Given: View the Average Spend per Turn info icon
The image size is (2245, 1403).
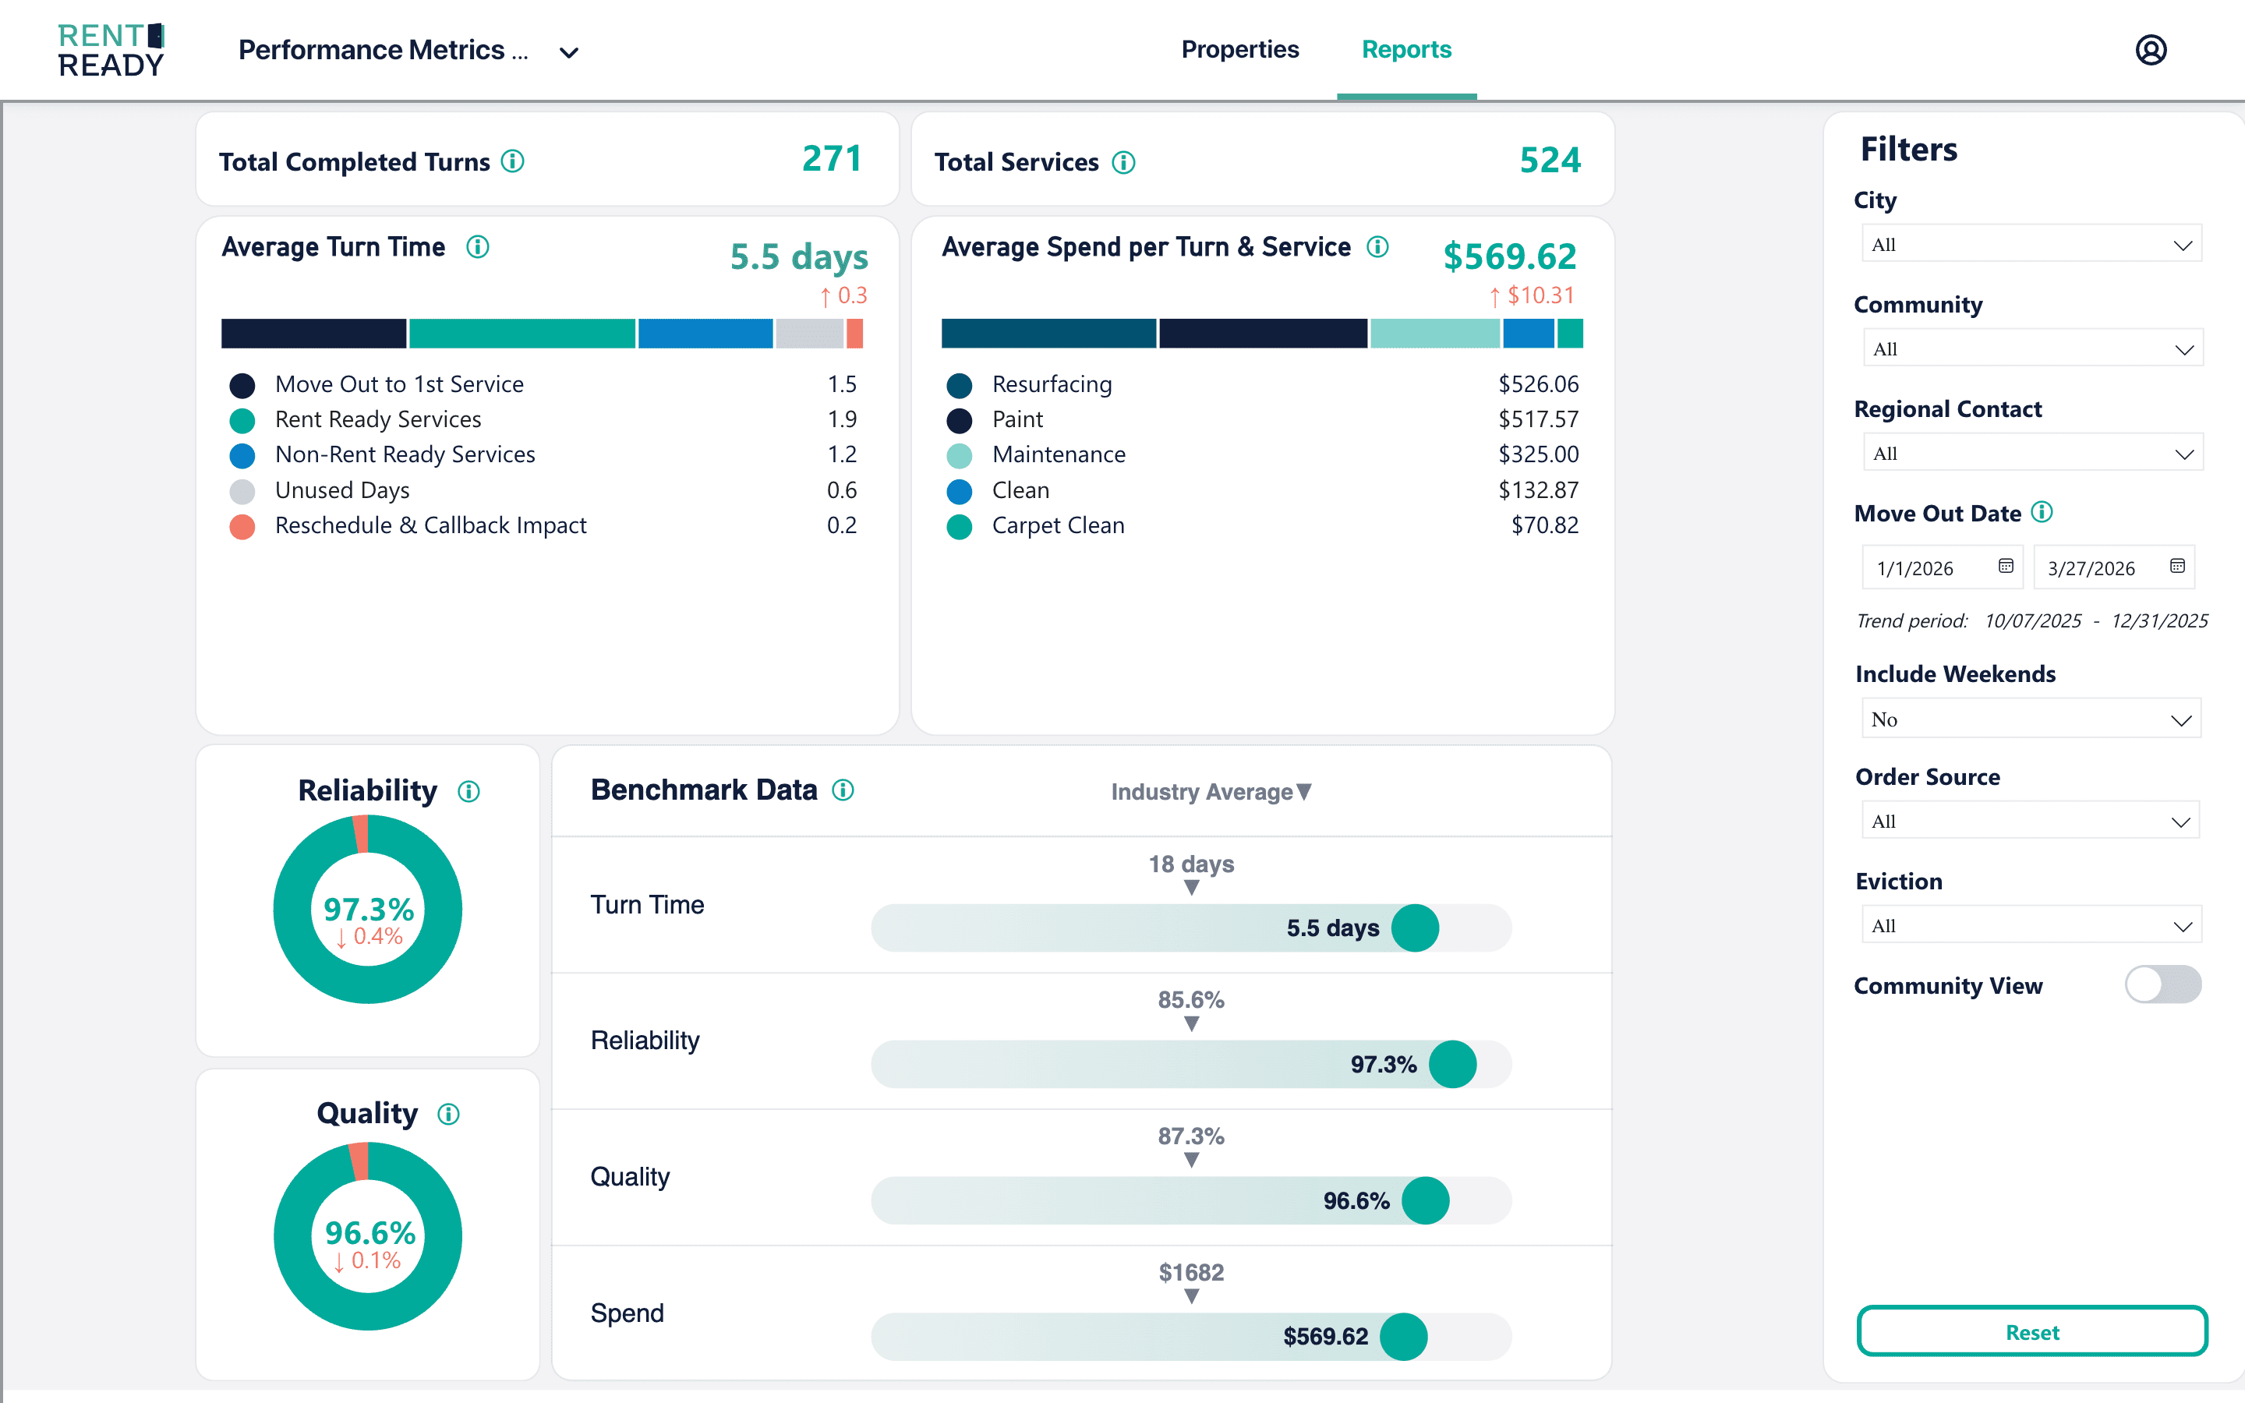Looking at the screenshot, I should click(x=1378, y=247).
